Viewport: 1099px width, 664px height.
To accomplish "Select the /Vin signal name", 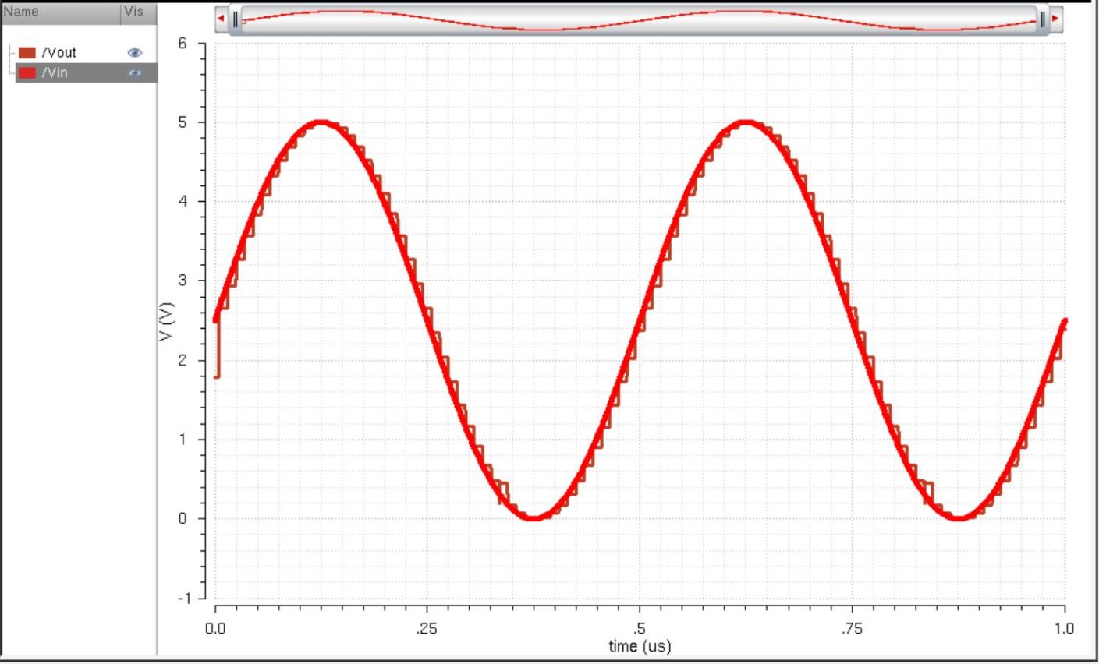I will 56,72.
